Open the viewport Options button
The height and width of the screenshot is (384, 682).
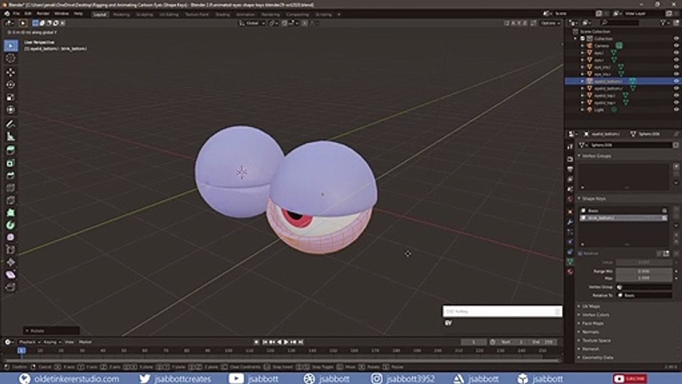[x=550, y=23]
